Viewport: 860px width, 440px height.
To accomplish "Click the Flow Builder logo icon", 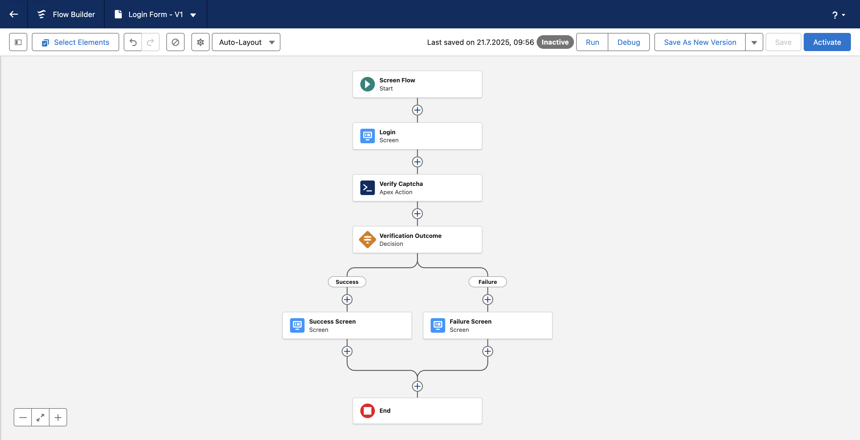I will click(42, 14).
